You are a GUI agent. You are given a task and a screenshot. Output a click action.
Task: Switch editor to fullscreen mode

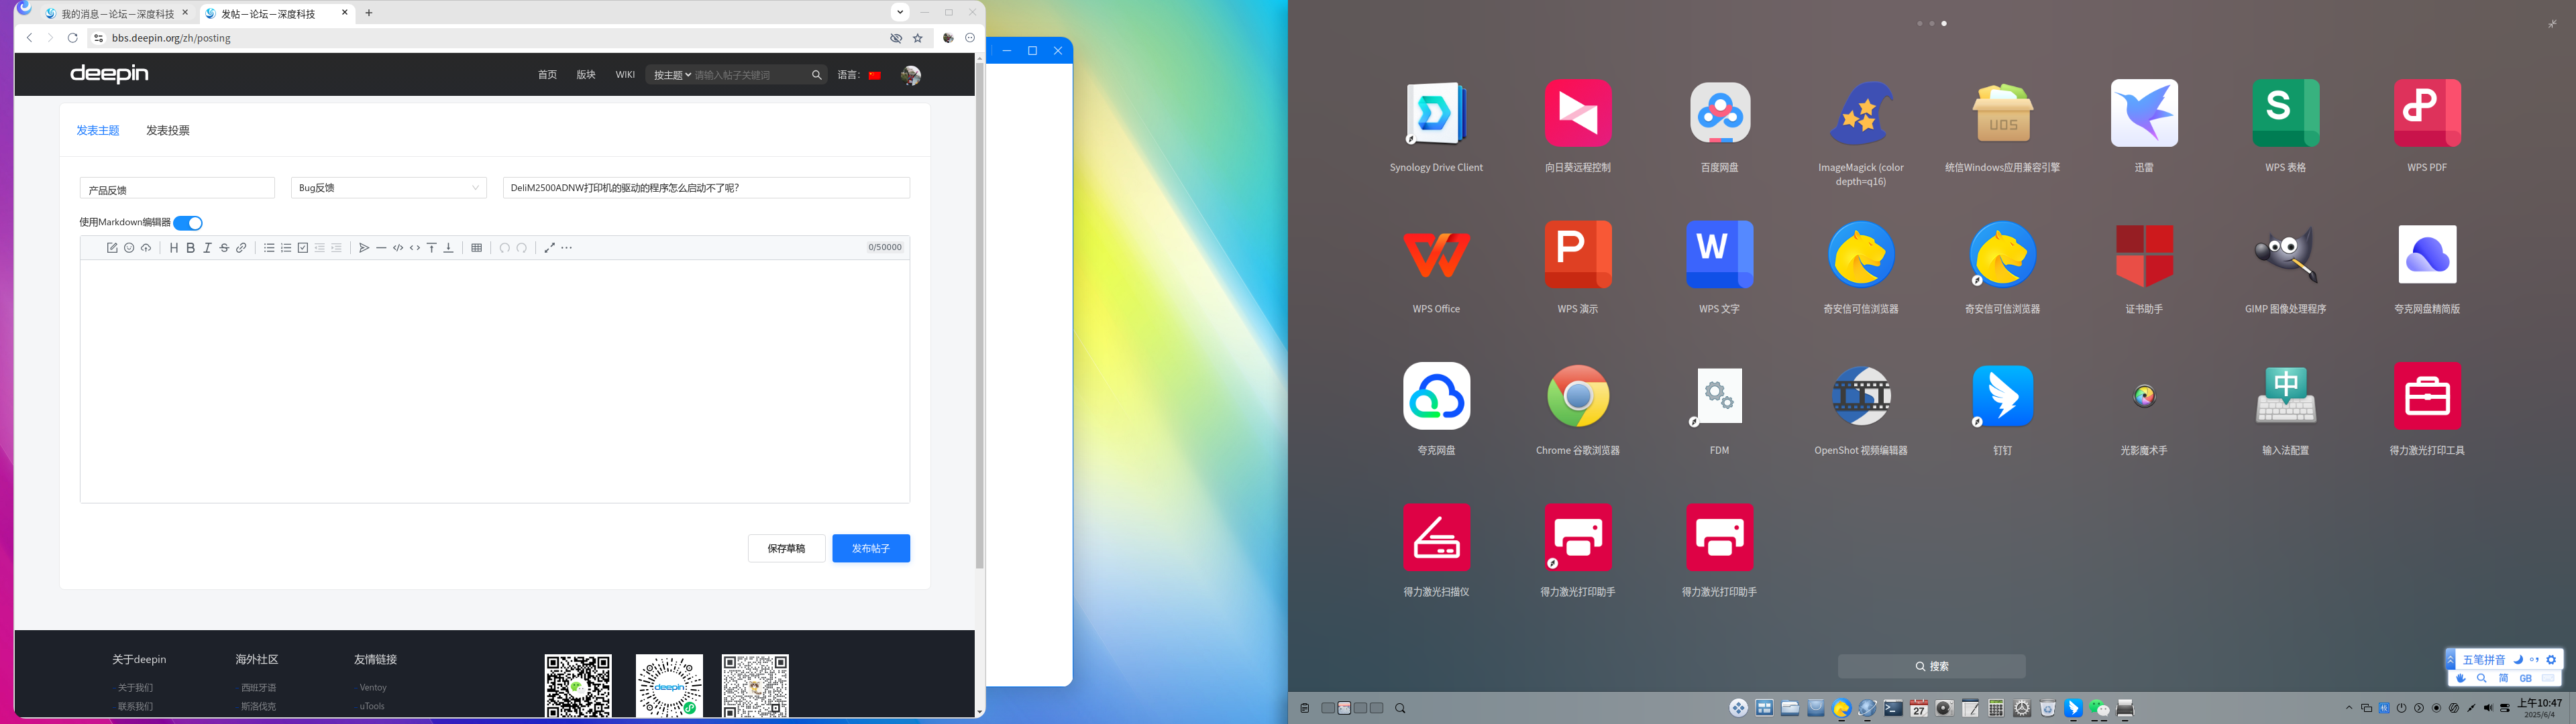click(x=549, y=248)
